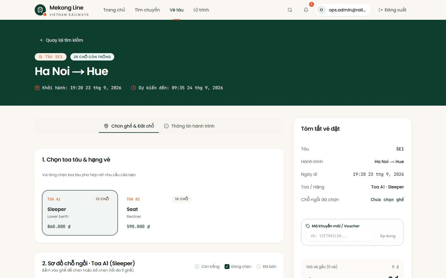
Task: Open the ops.admin@rail account chip
Action: coord(343,10)
